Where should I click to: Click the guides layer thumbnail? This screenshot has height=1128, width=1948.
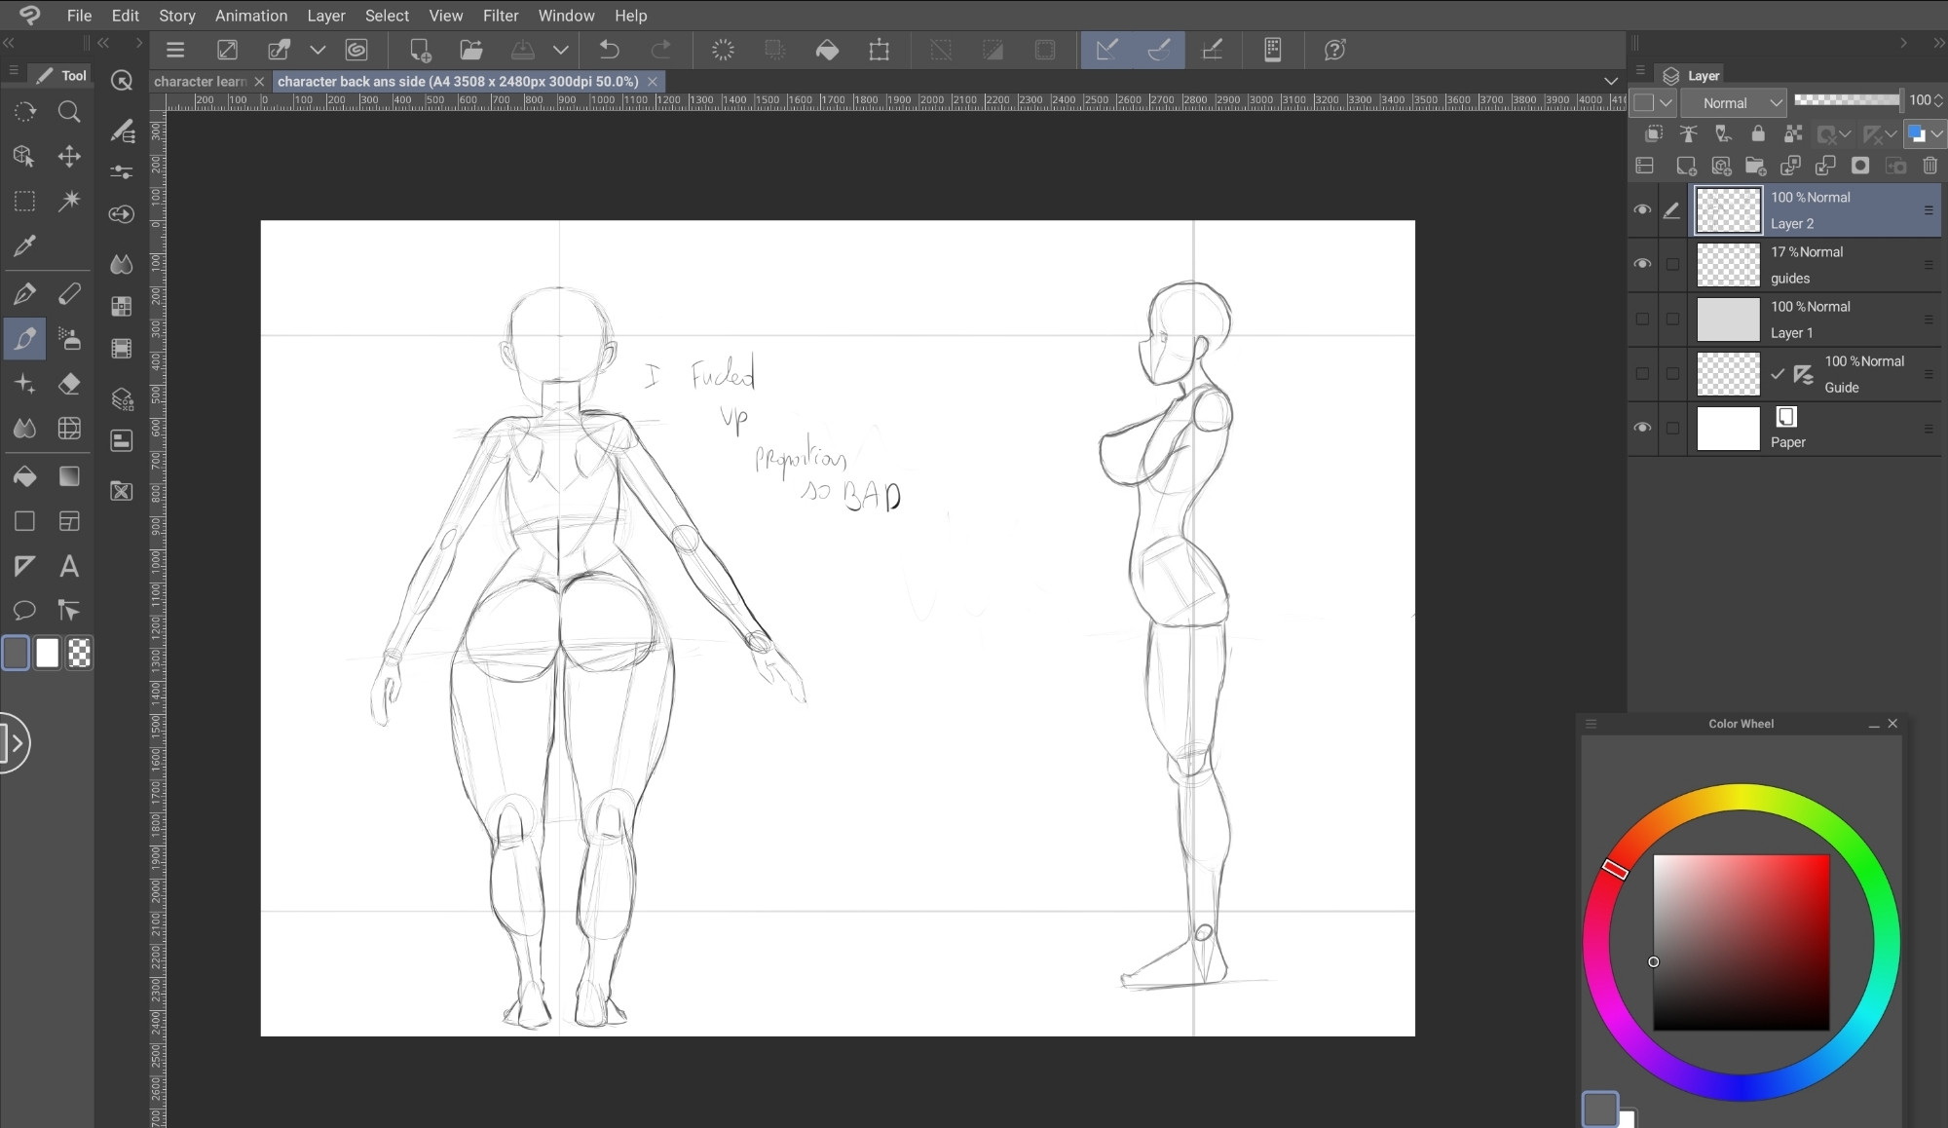click(1729, 264)
